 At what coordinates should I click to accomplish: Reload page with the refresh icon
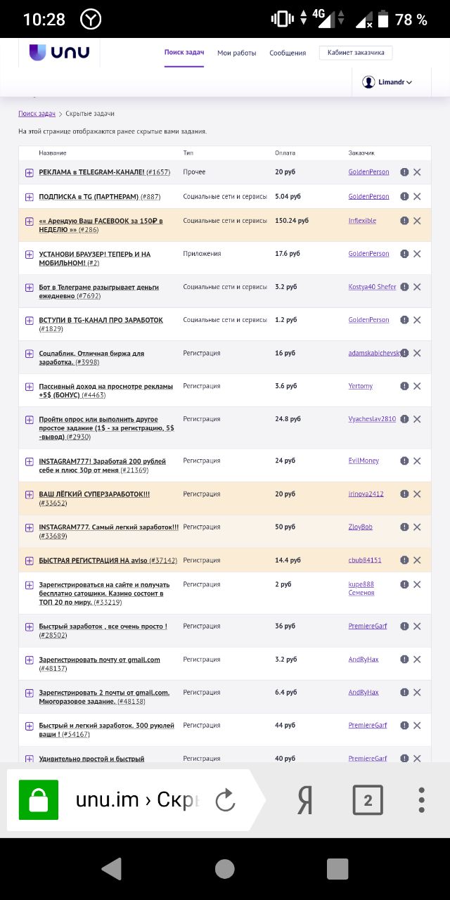225,800
